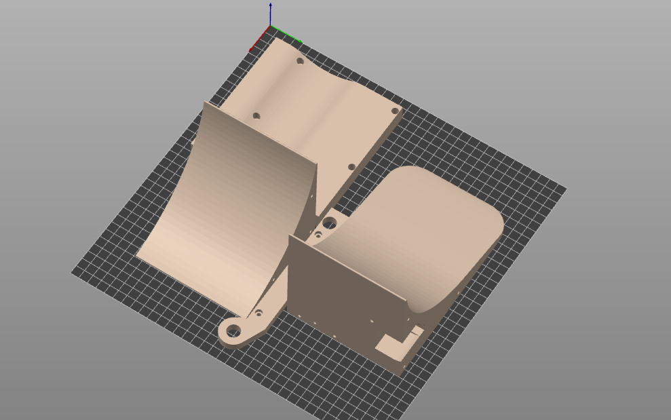
Task: Click the tip of the blue vertical axis
Action: click(x=270, y=4)
